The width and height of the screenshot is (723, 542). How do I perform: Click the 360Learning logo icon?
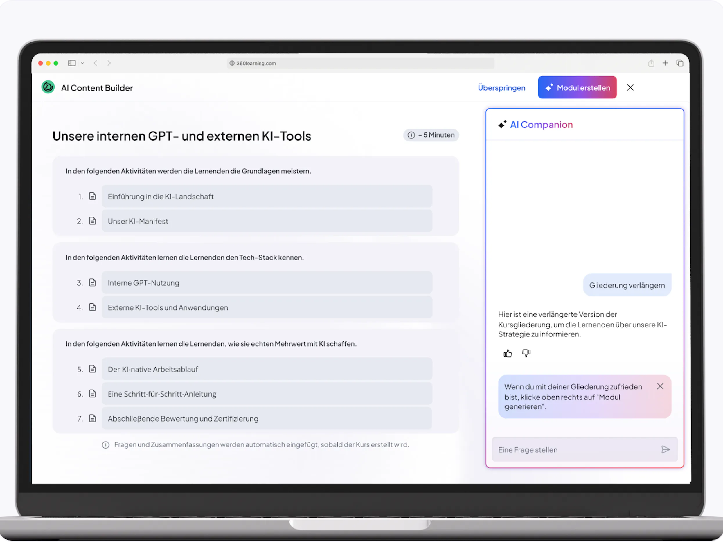click(48, 87)
